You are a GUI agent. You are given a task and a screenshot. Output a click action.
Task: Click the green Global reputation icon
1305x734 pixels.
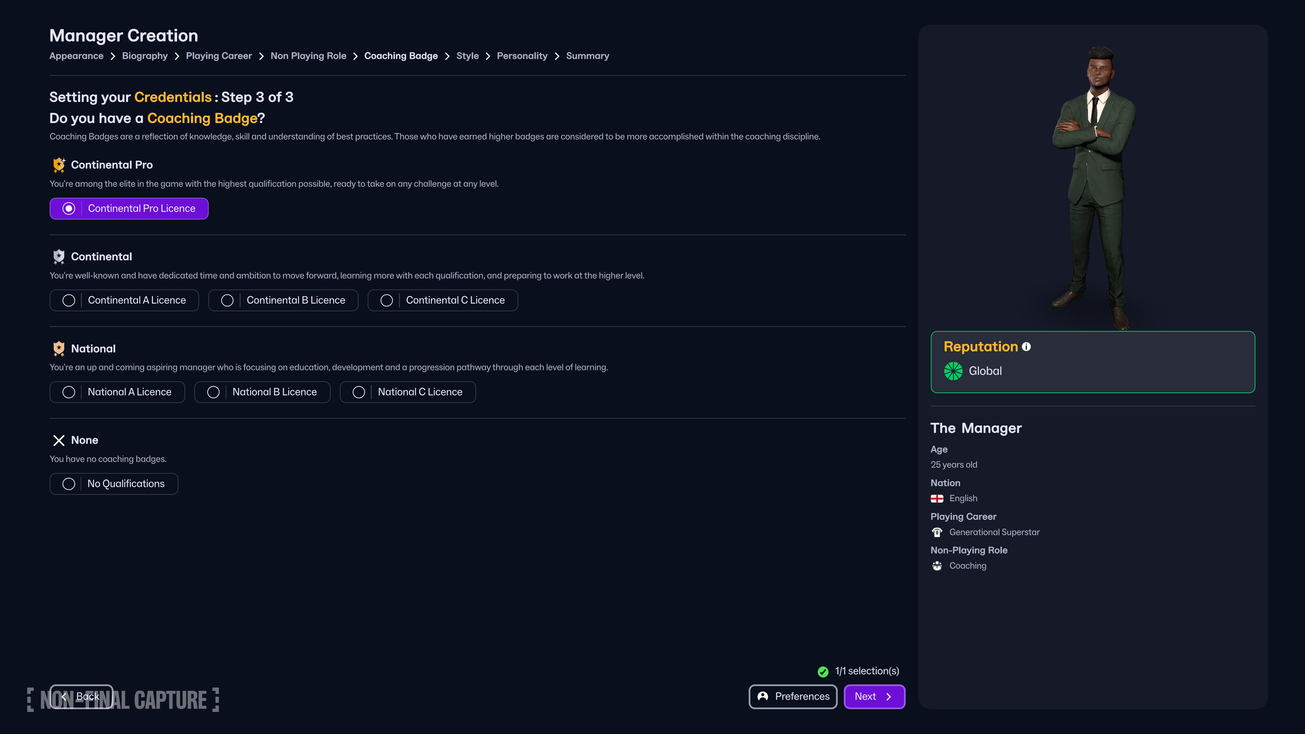(x=953, y=371)
